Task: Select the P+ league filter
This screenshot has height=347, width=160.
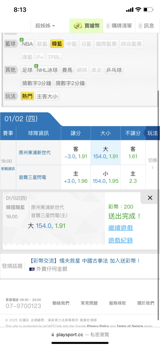Action: [x=40, y=57]
